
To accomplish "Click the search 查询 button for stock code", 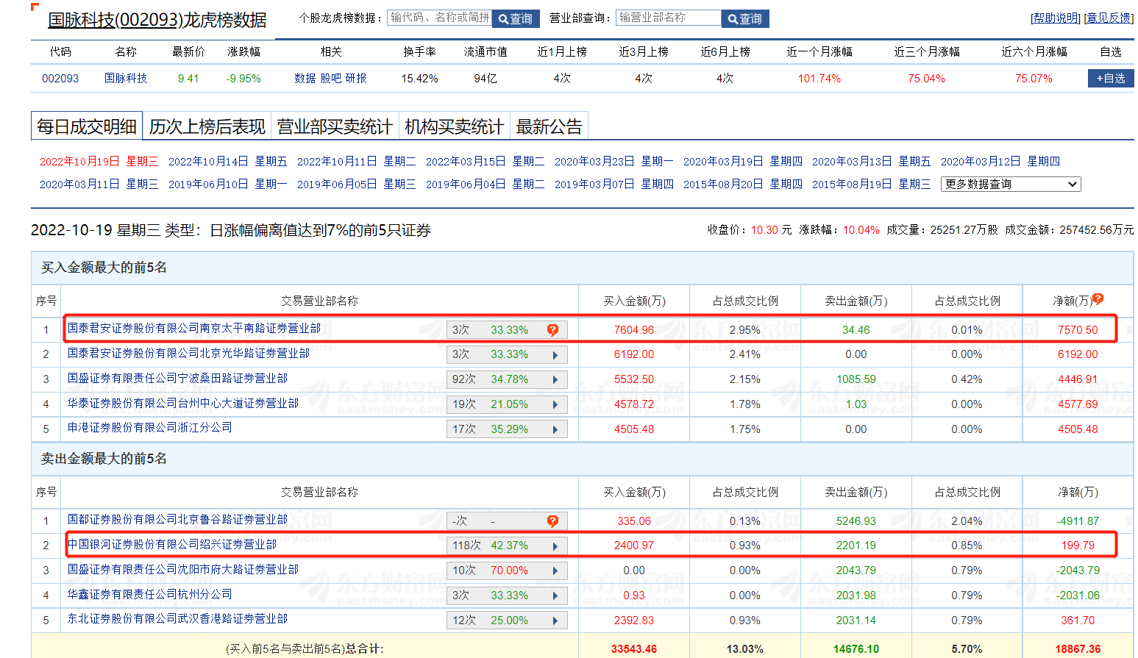I will pyautogui.click(x=516, y=19).
